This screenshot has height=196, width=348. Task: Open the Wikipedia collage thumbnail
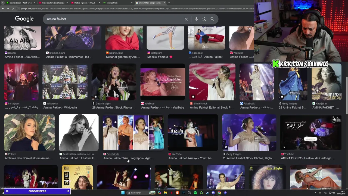65,82
